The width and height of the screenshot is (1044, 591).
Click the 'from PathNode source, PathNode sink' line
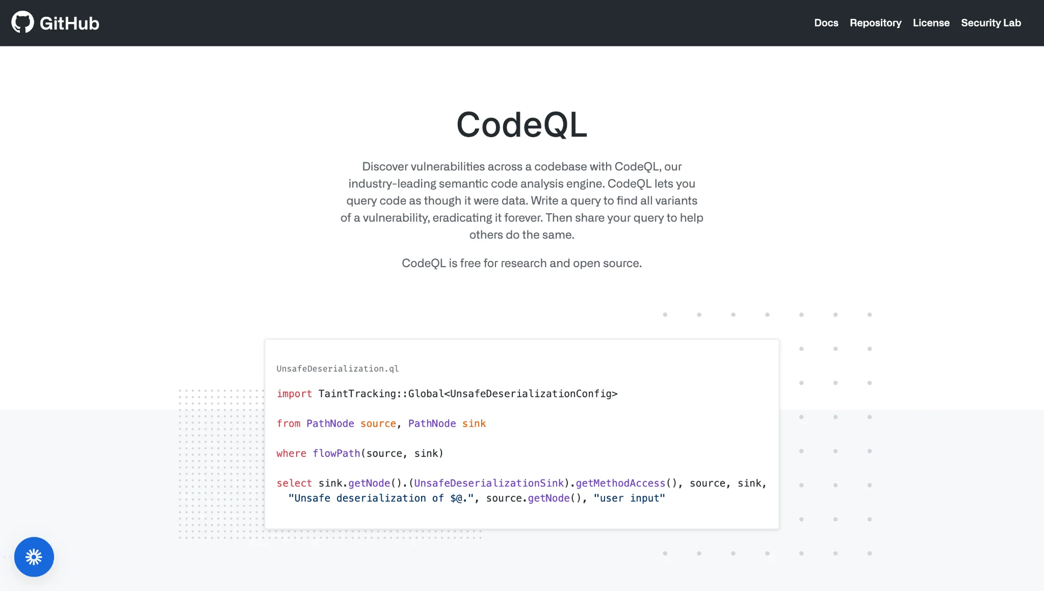pos(381,423)
